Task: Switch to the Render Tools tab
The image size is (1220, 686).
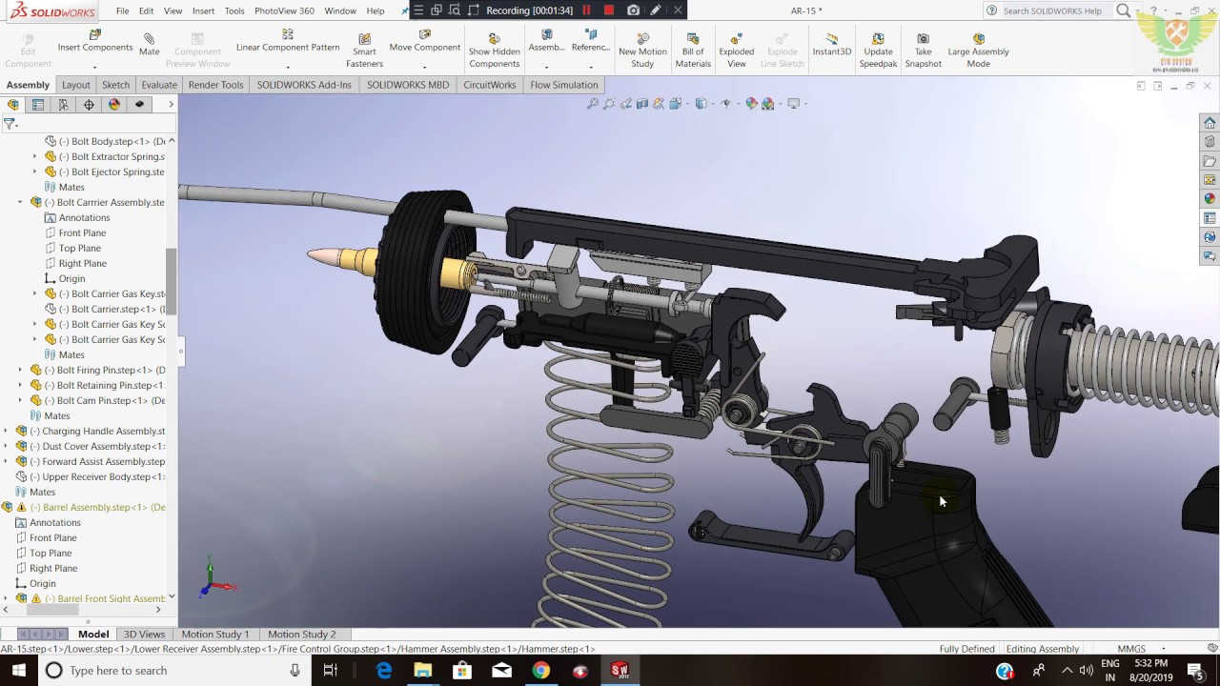Action: (x=216, y=85)
